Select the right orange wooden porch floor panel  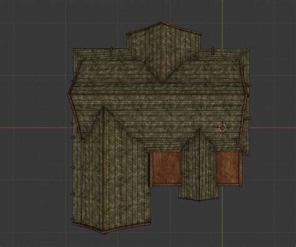point(229,168)
